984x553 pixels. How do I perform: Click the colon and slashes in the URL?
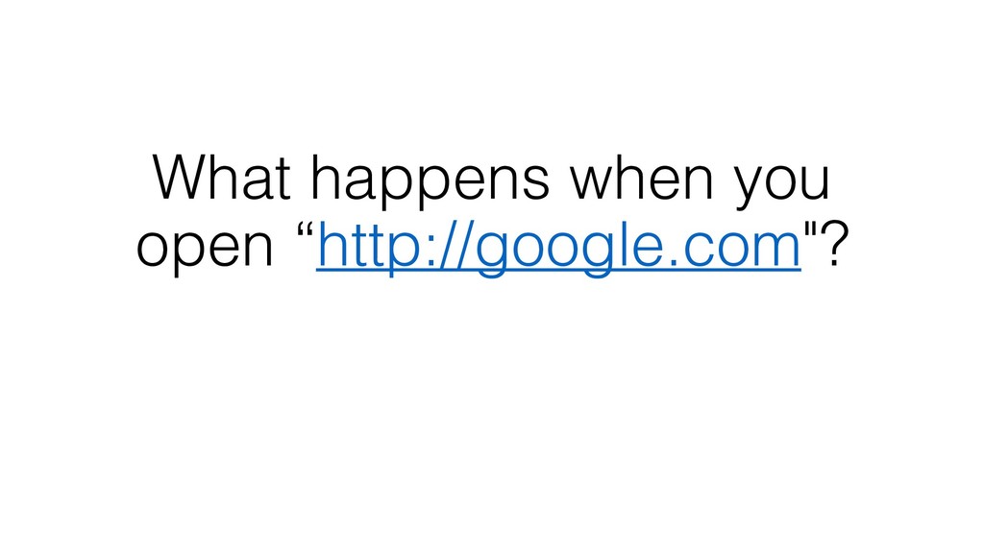434,246
